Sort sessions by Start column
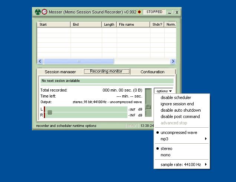This screenshot has width=236, height=182. [x=54, y=25]
